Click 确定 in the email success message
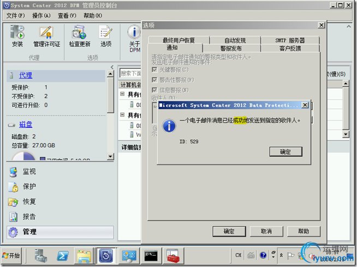 click(x=285, y=151)
